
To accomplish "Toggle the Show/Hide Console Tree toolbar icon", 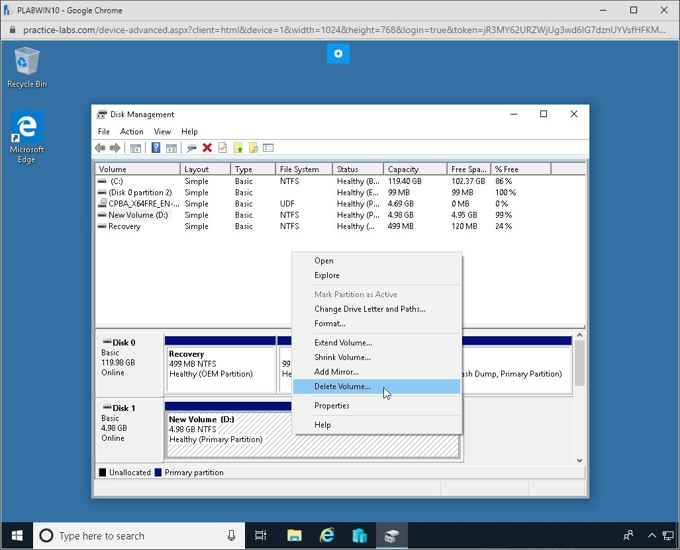I will point(136,148).
